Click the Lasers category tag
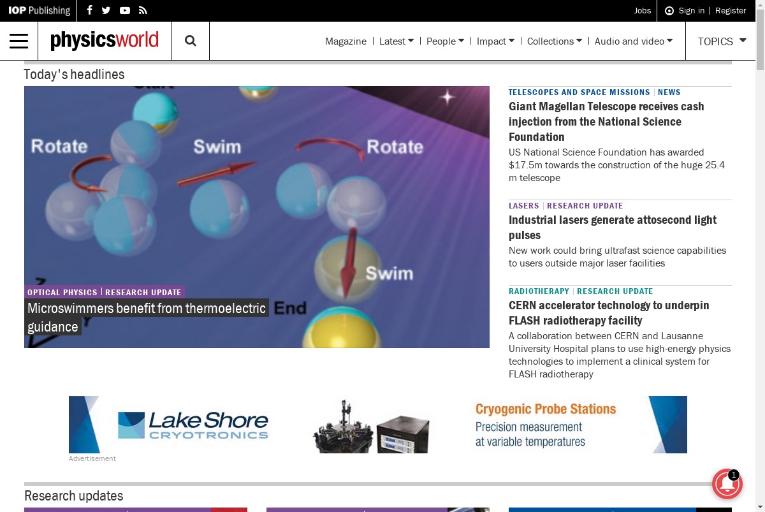 click(x=524, y=206)
